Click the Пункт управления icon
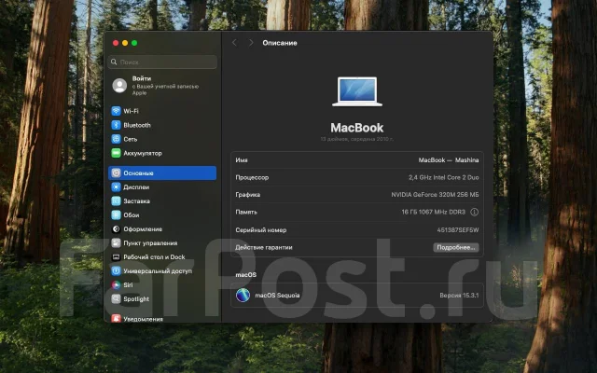The width and height of the screenshot is (597, 373). pyautogui.click(x=116, y=242)
